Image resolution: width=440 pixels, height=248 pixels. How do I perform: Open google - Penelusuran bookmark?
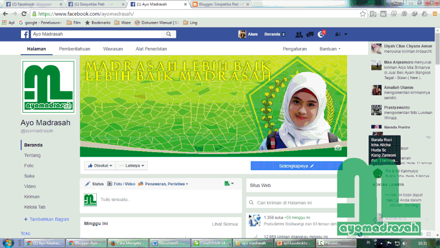[x=41, y=23]
